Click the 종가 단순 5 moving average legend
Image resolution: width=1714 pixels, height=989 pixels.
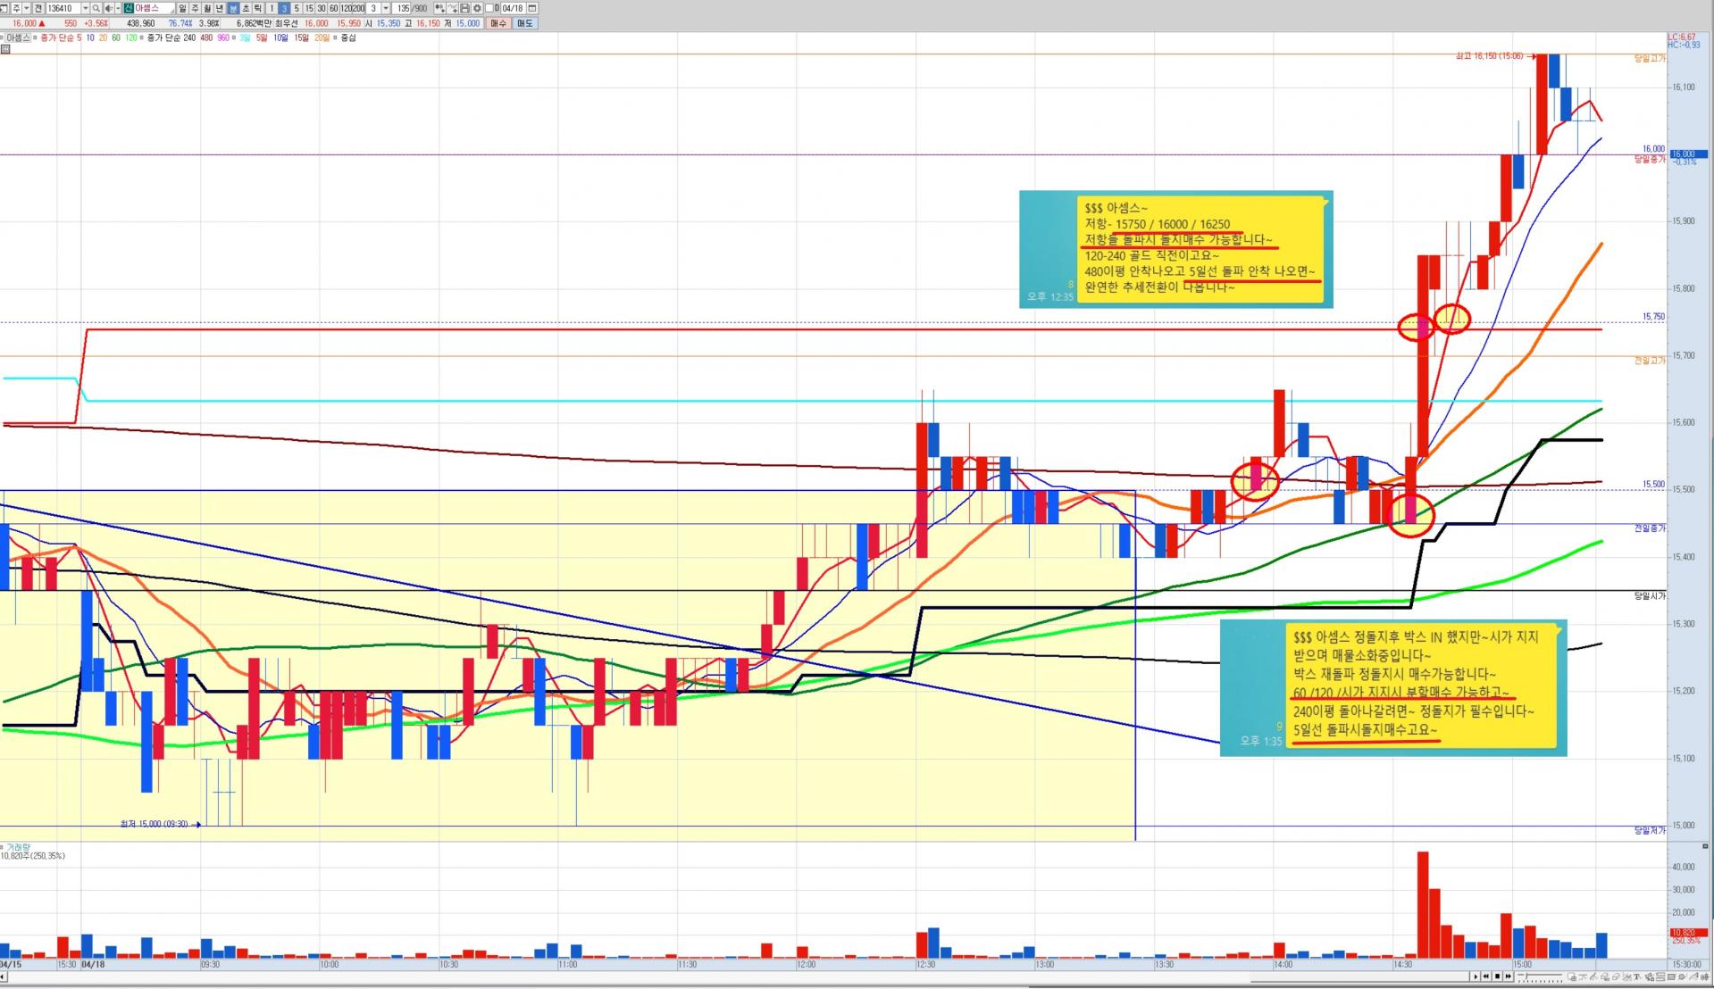coord(61,37)
